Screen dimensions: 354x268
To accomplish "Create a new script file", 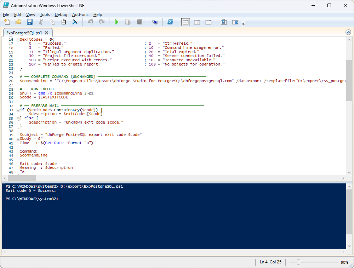I will click(7, 22).
